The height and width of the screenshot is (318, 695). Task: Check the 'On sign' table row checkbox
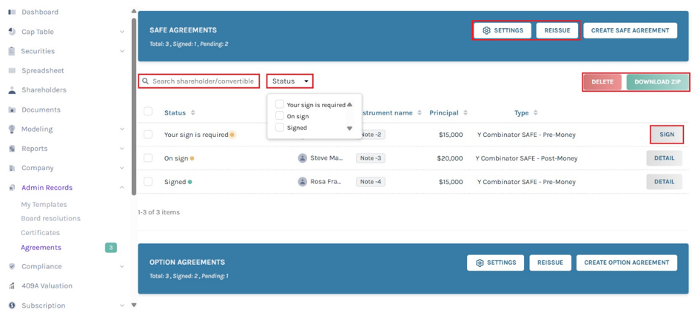point(148,158)
